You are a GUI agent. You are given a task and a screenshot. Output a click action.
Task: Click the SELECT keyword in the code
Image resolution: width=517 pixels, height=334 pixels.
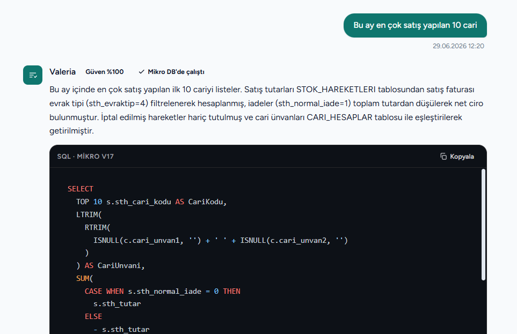[81, 189]
